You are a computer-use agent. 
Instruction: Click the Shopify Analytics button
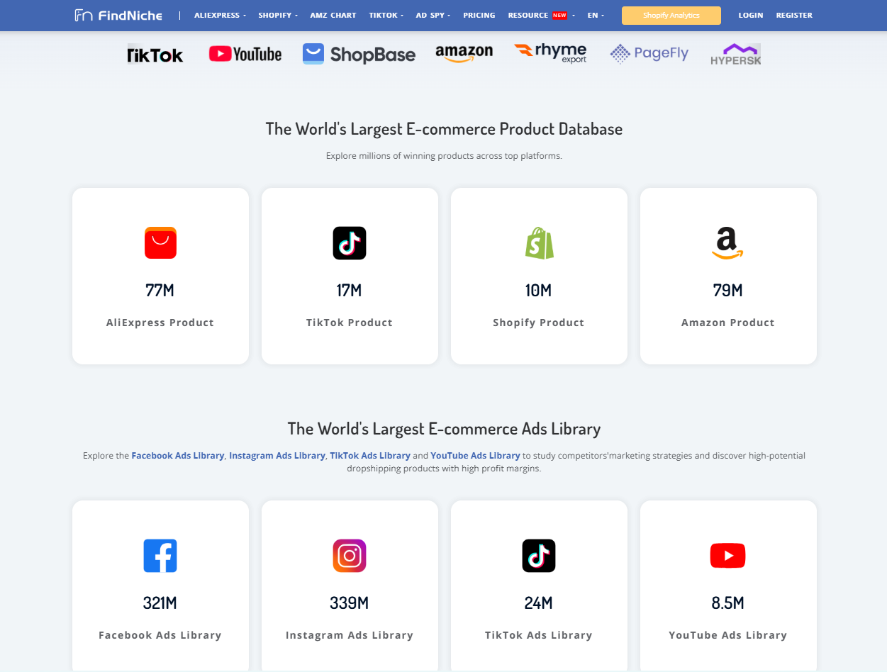671,15
